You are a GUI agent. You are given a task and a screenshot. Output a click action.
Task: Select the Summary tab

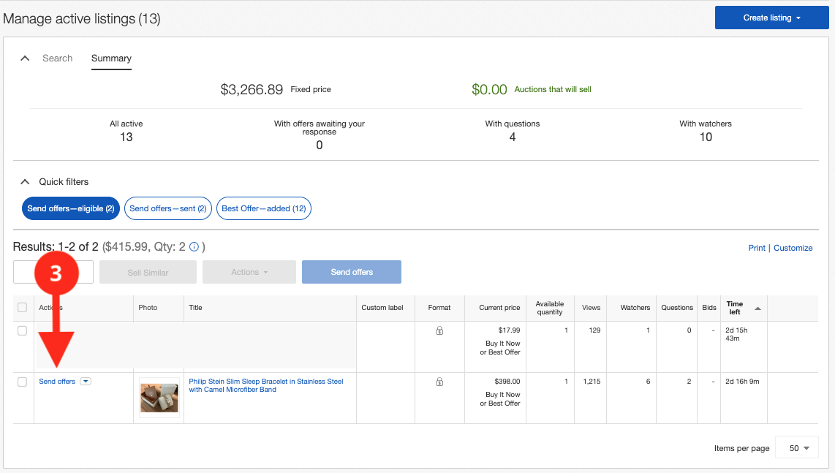111,58
